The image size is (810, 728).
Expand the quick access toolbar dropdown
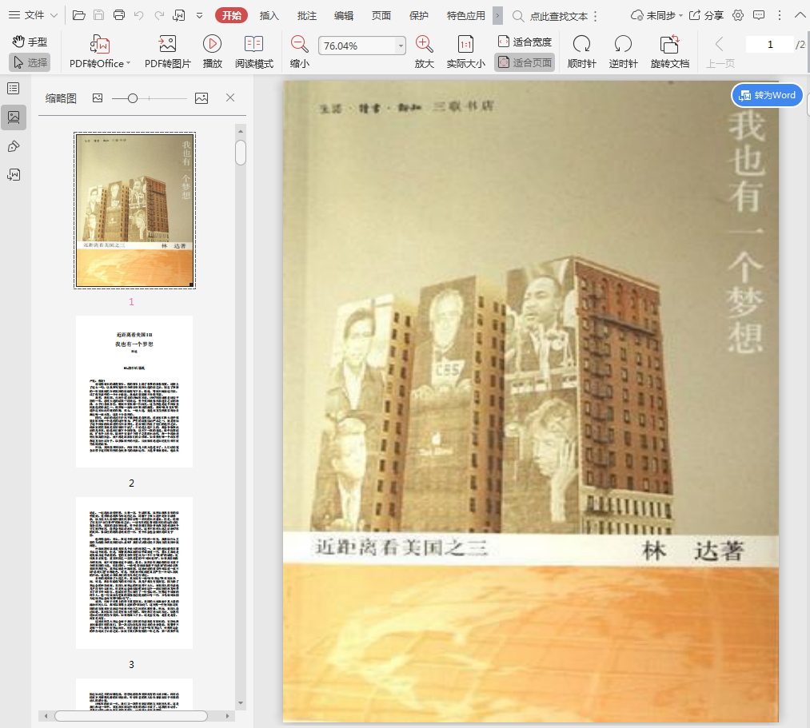click(x=199, y=16)
